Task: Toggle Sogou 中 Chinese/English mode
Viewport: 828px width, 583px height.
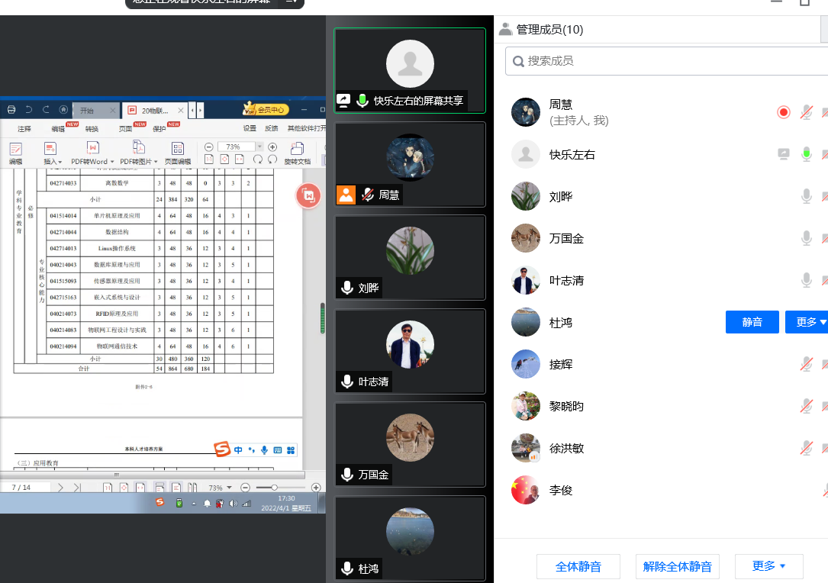Action: pyautogui.click(x=238, y=450)
